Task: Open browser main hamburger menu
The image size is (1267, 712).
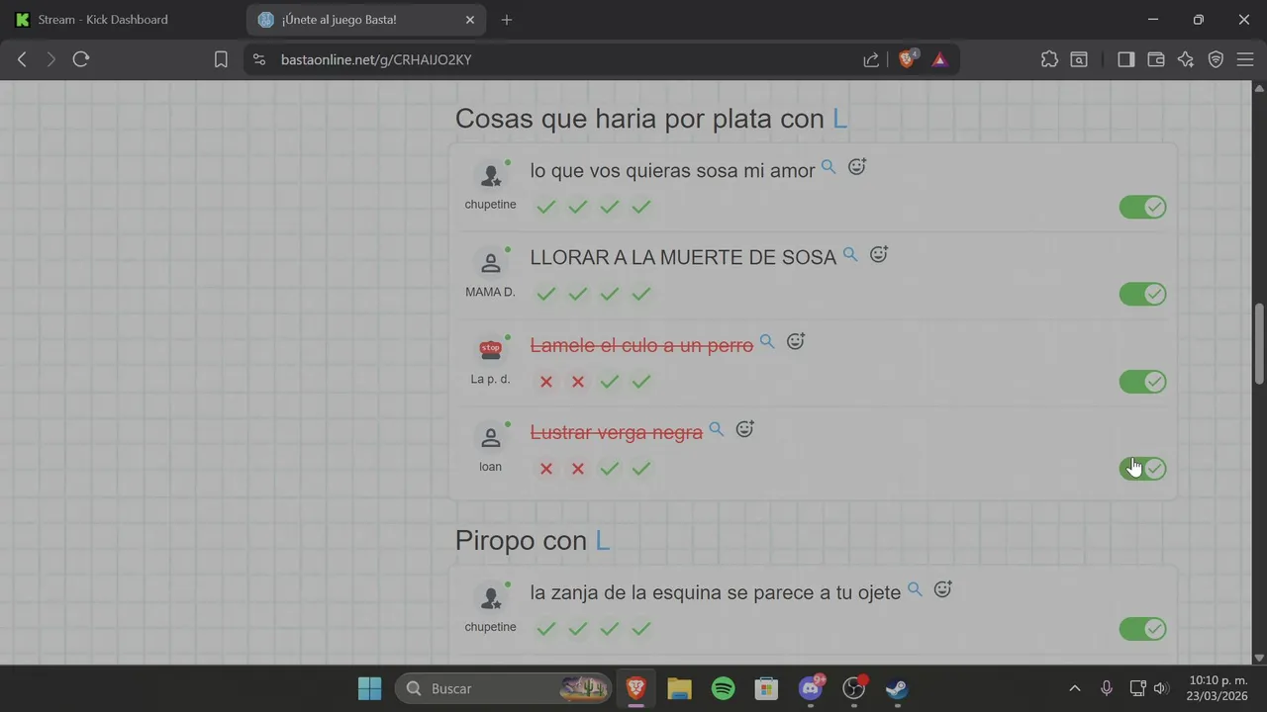Action: 1245,59
